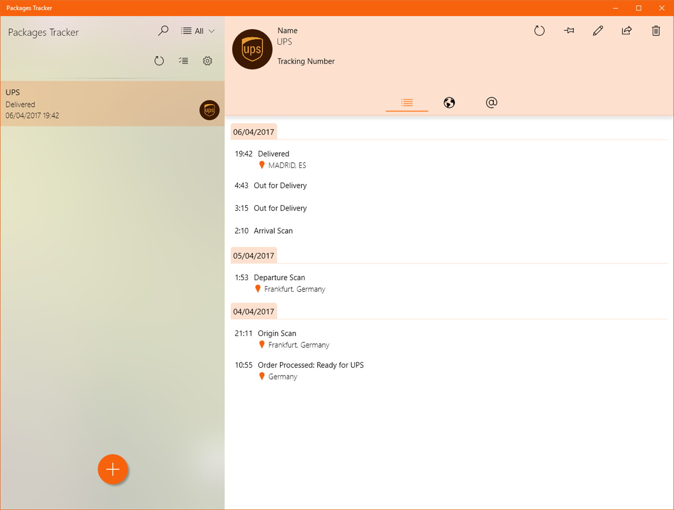Click the large UPS carrier logo
This screenshot has height=510, width=674.
click(x=252, y=49)
